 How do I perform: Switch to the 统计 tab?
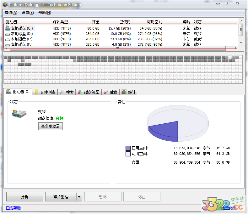pyautogui.click(x=128, y=92)
